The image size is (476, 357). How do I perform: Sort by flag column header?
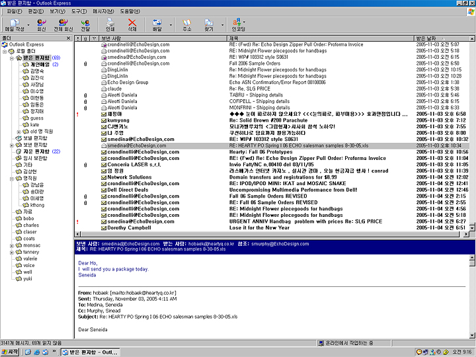click(95, 38)
